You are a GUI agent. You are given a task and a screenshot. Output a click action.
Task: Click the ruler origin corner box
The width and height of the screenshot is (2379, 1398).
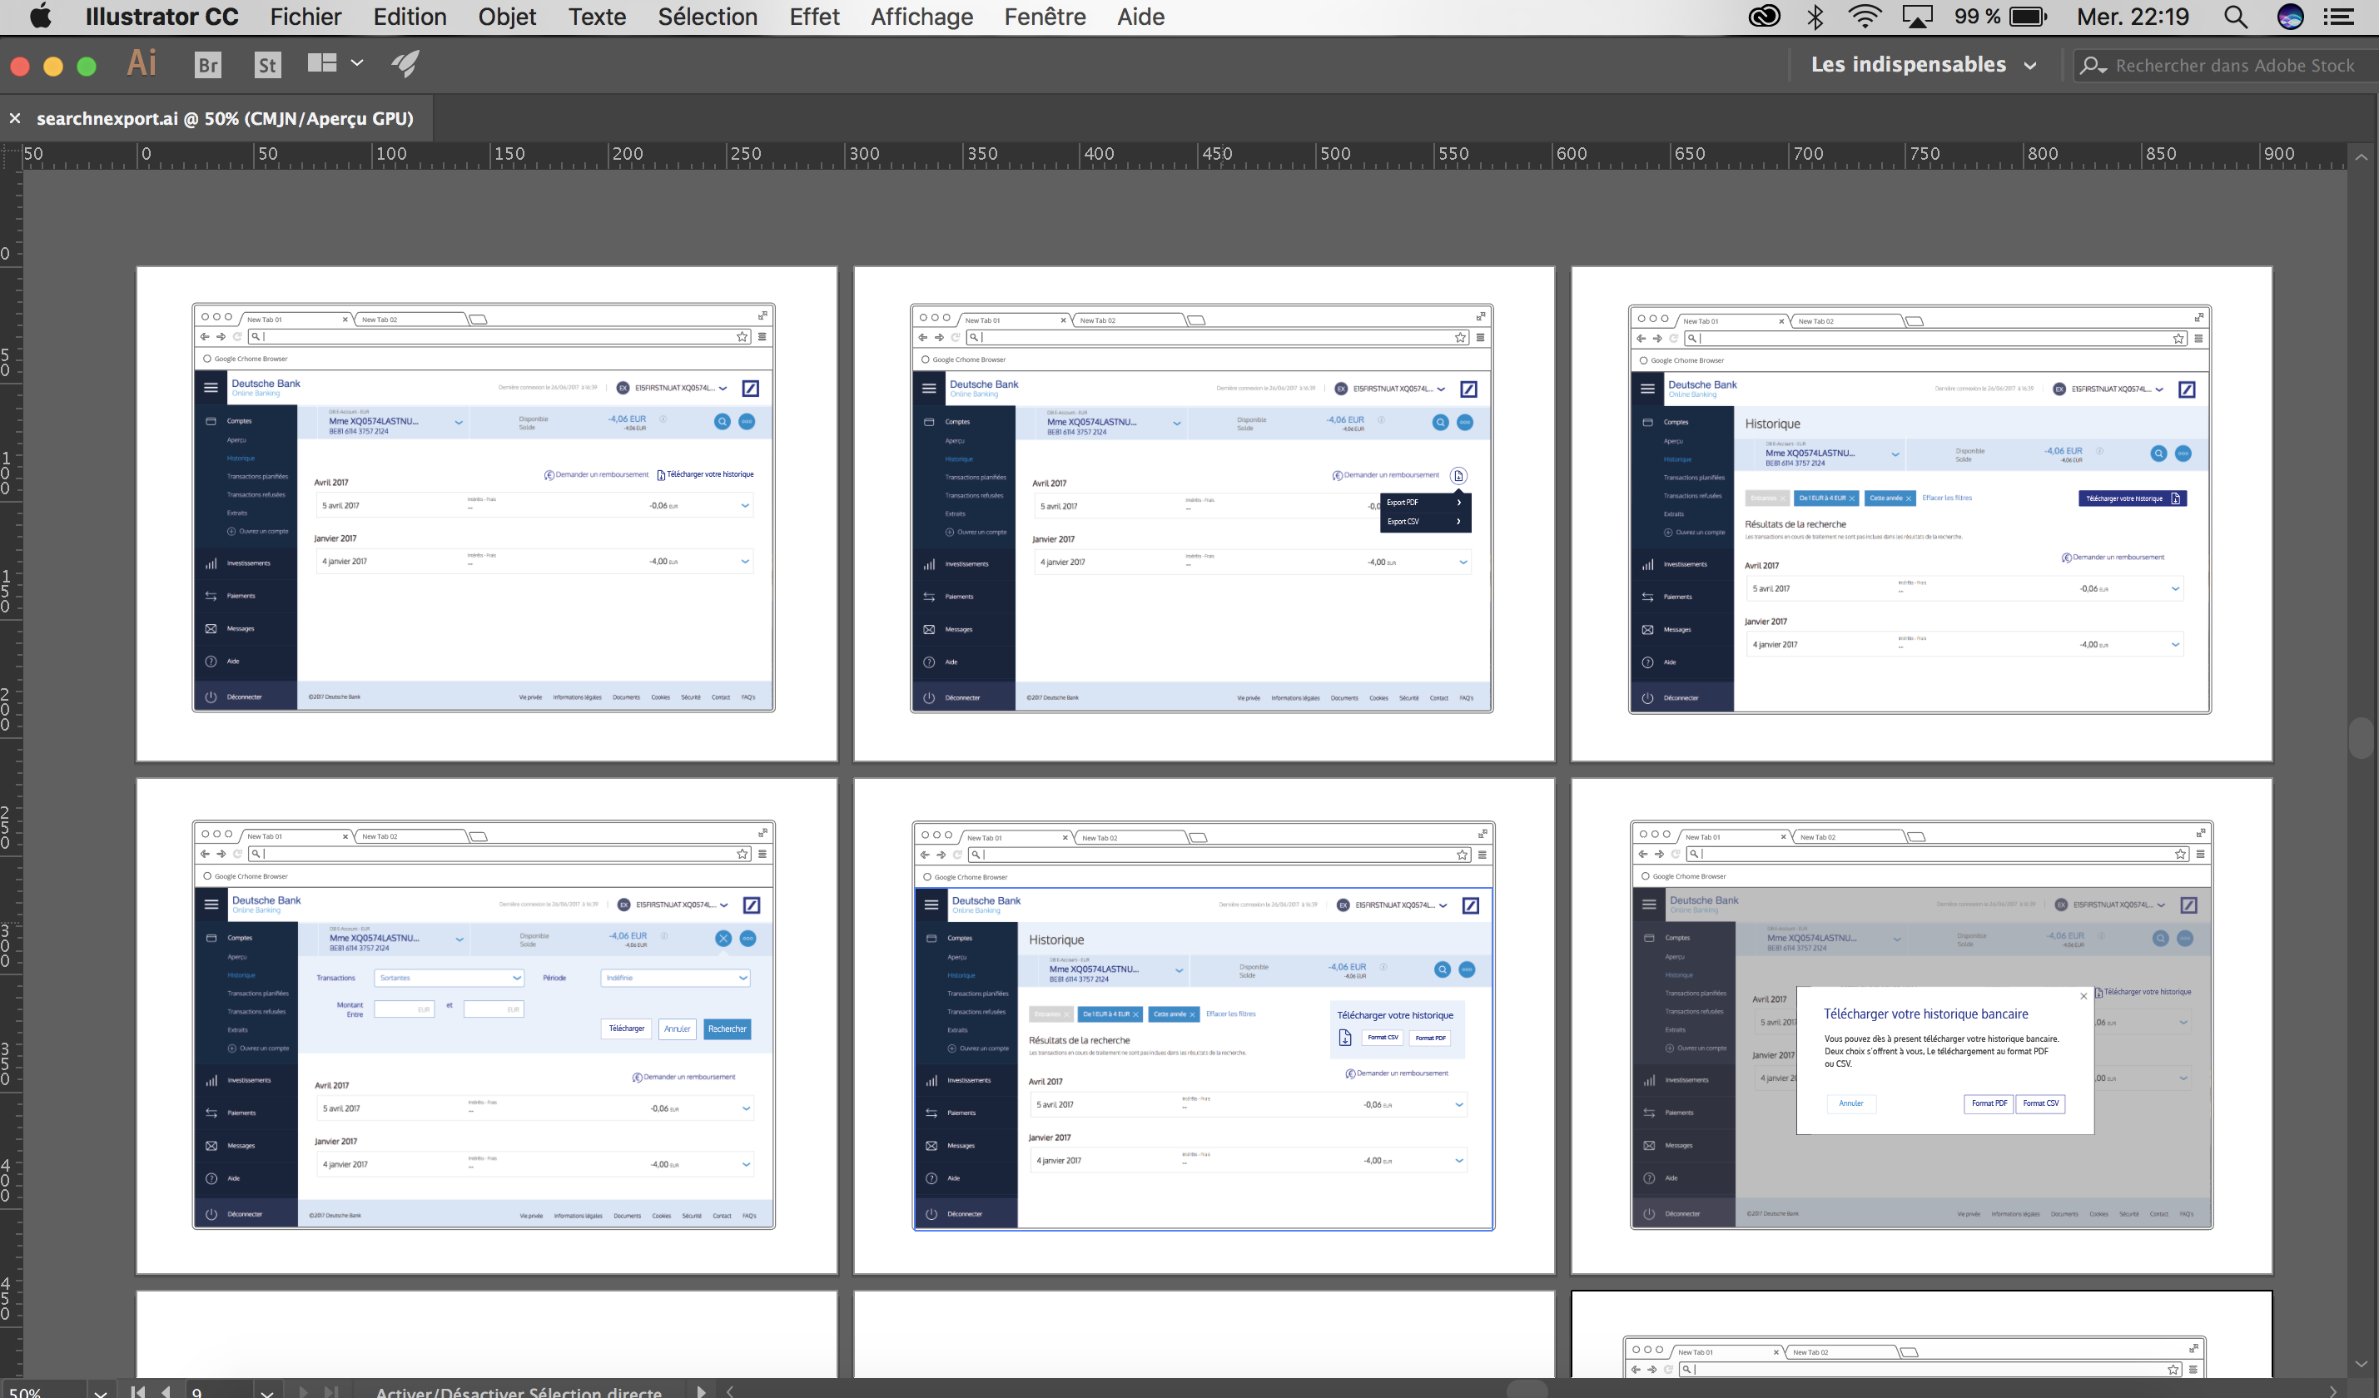[x=10, y=156]
